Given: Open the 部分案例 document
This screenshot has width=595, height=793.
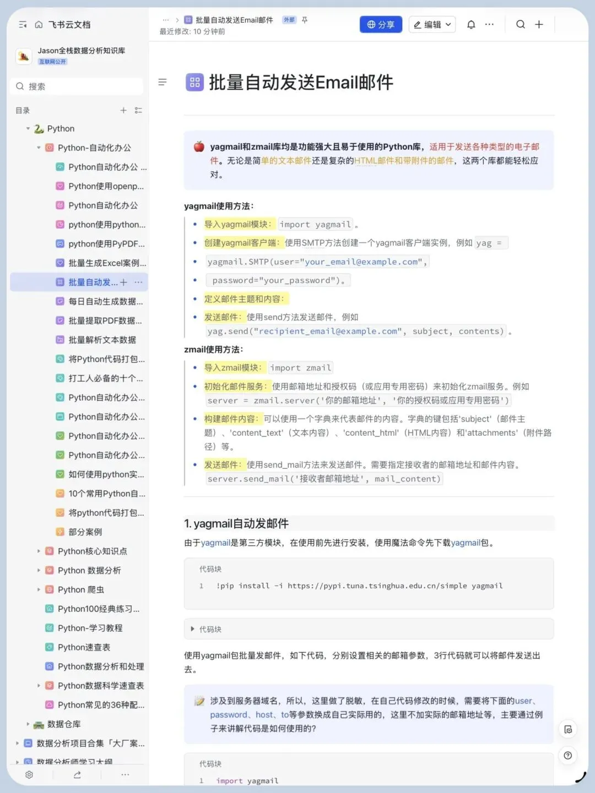Looking at the screenshot, I should [79, 532].
